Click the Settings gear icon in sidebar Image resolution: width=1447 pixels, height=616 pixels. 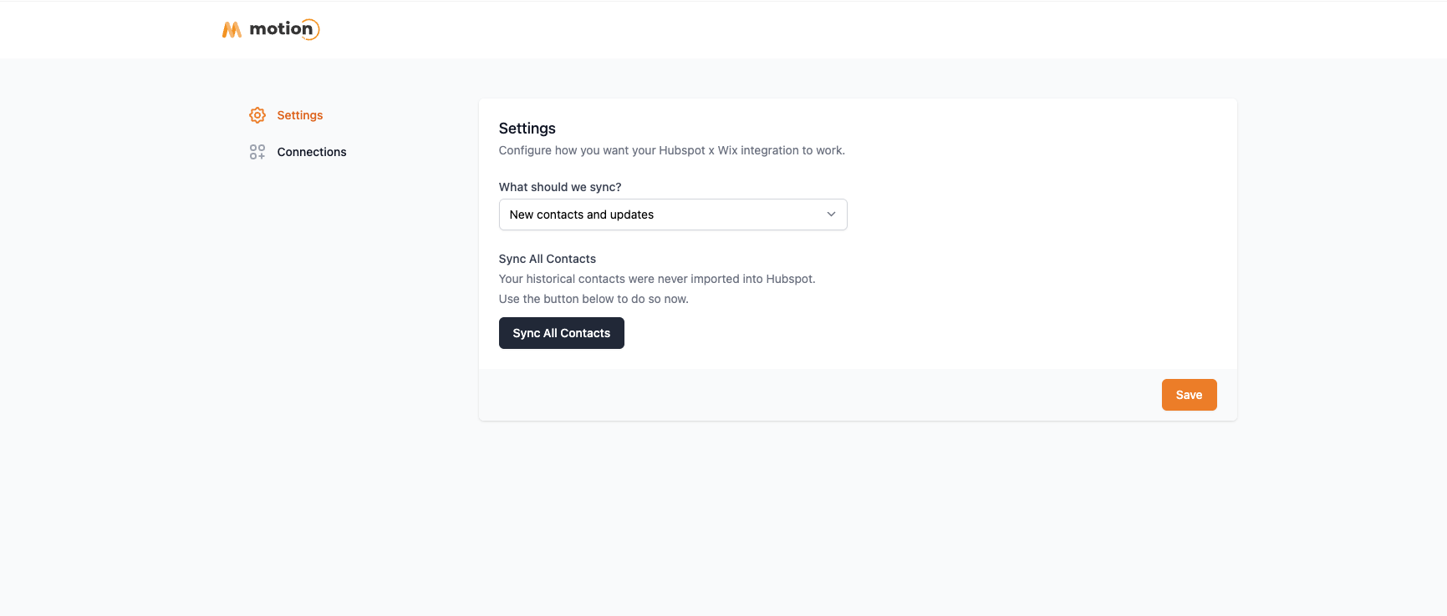click(x=257, y=115)
